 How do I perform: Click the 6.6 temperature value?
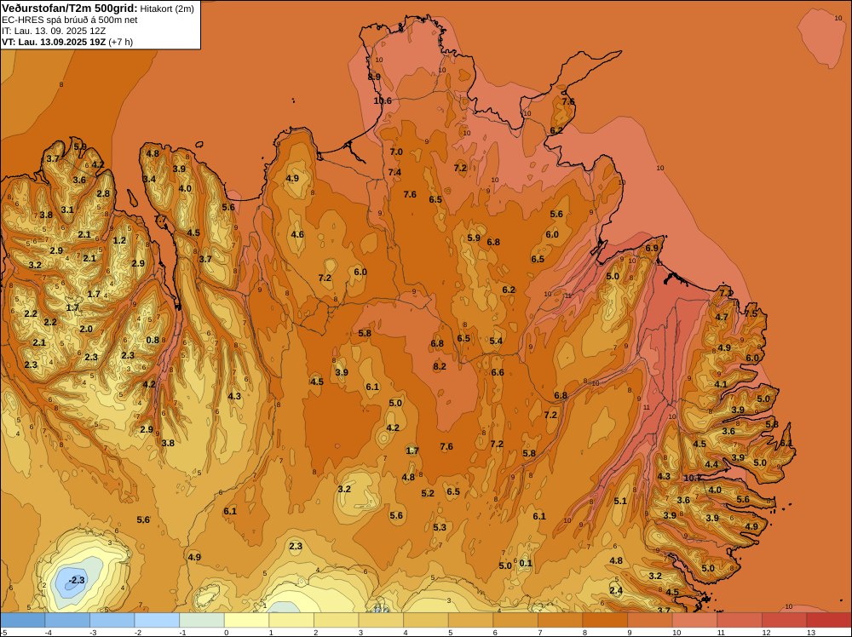pyautogui.click(x=498, y=372)
